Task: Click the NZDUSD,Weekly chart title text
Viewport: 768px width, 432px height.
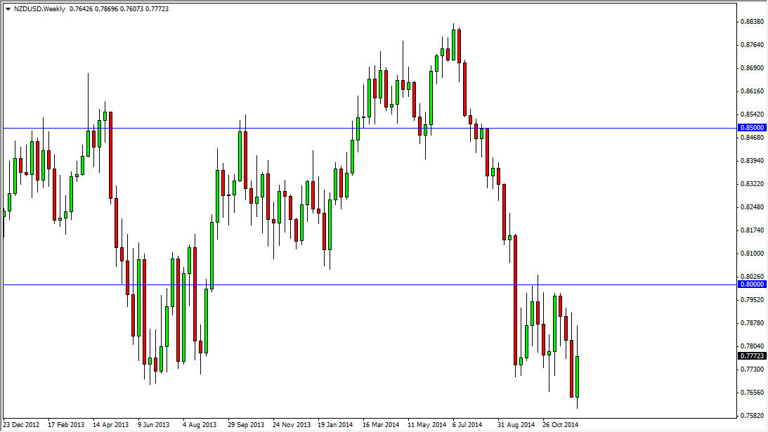Action: pyautogui.click(x=41, y=10)
